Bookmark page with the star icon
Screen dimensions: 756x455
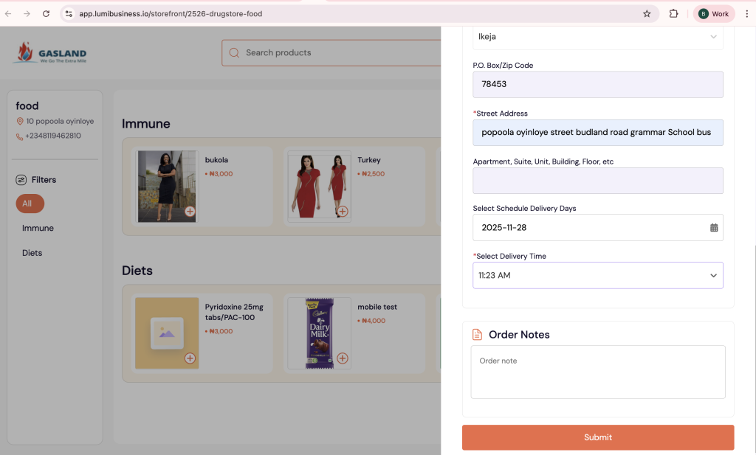[x=647, y=13]
